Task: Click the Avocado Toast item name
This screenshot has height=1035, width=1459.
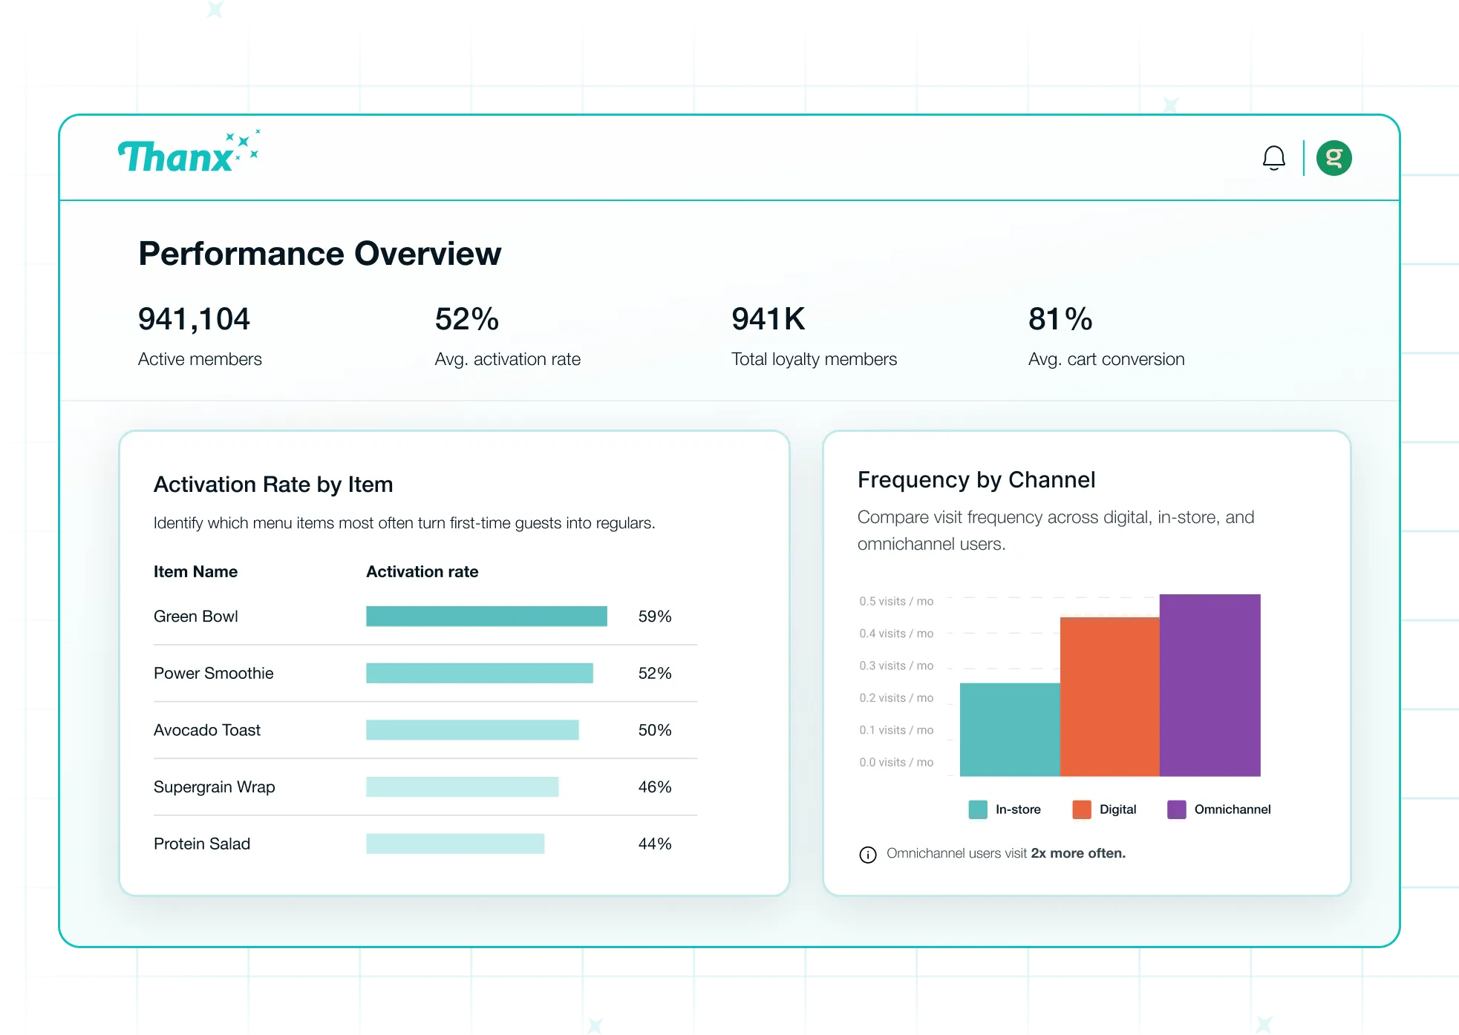Action: click(x=207, y=730)
